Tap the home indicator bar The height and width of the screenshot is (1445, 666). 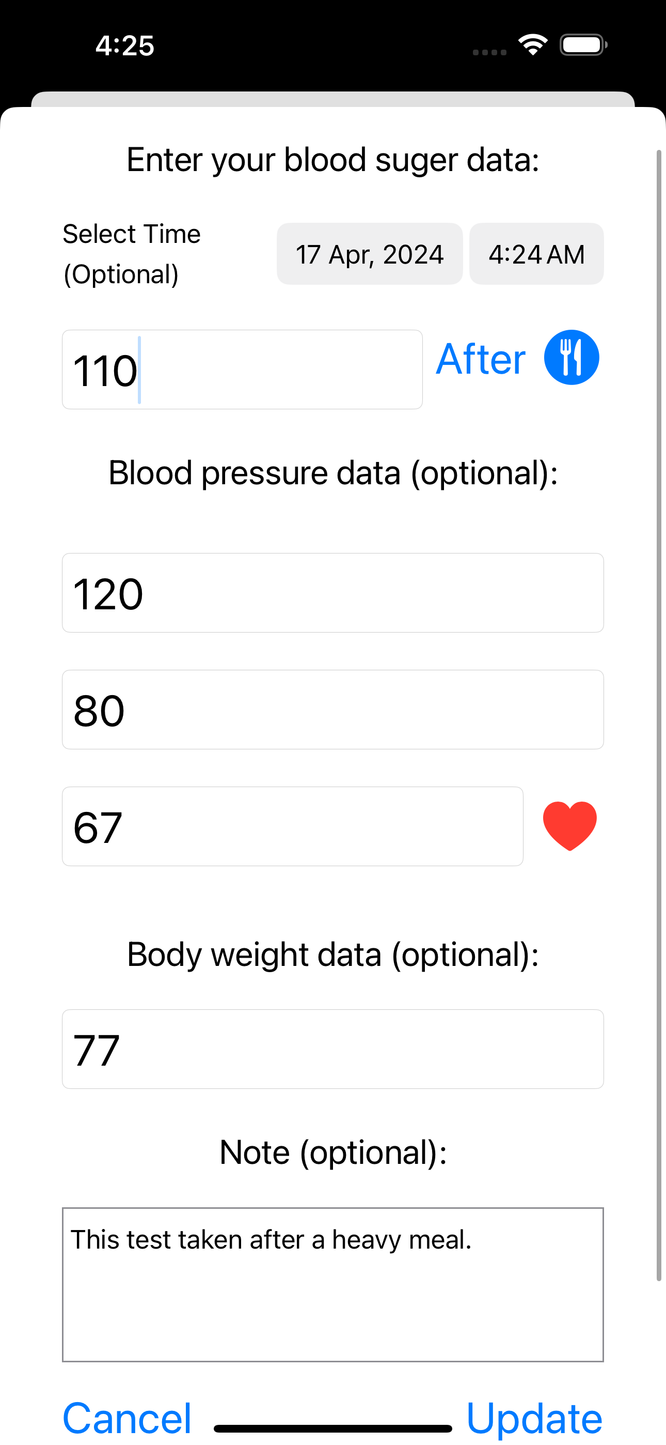[x=332, y=1428]
